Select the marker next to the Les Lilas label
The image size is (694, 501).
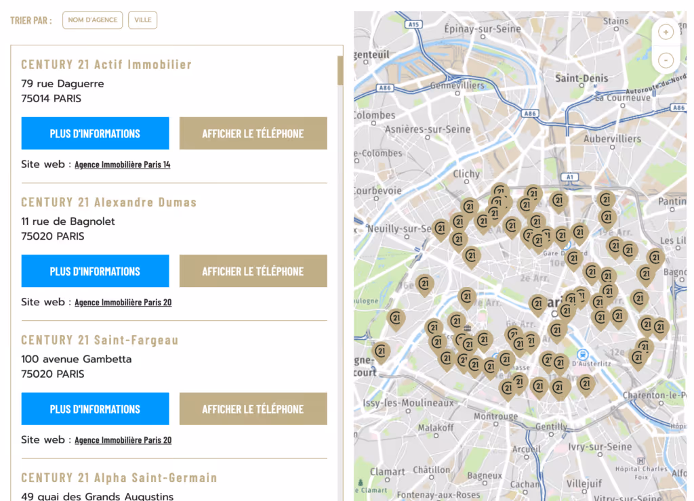tap(655, 259)
